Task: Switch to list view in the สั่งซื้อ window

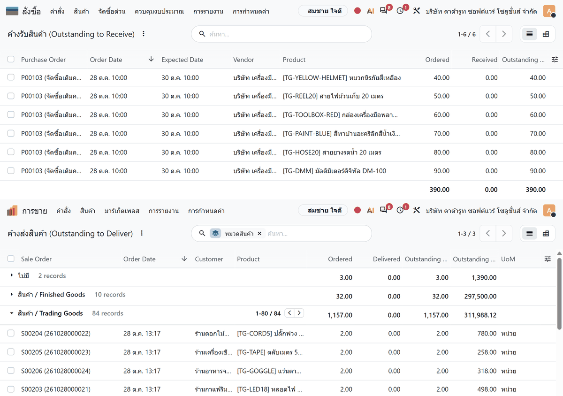Action: point(530,34)
